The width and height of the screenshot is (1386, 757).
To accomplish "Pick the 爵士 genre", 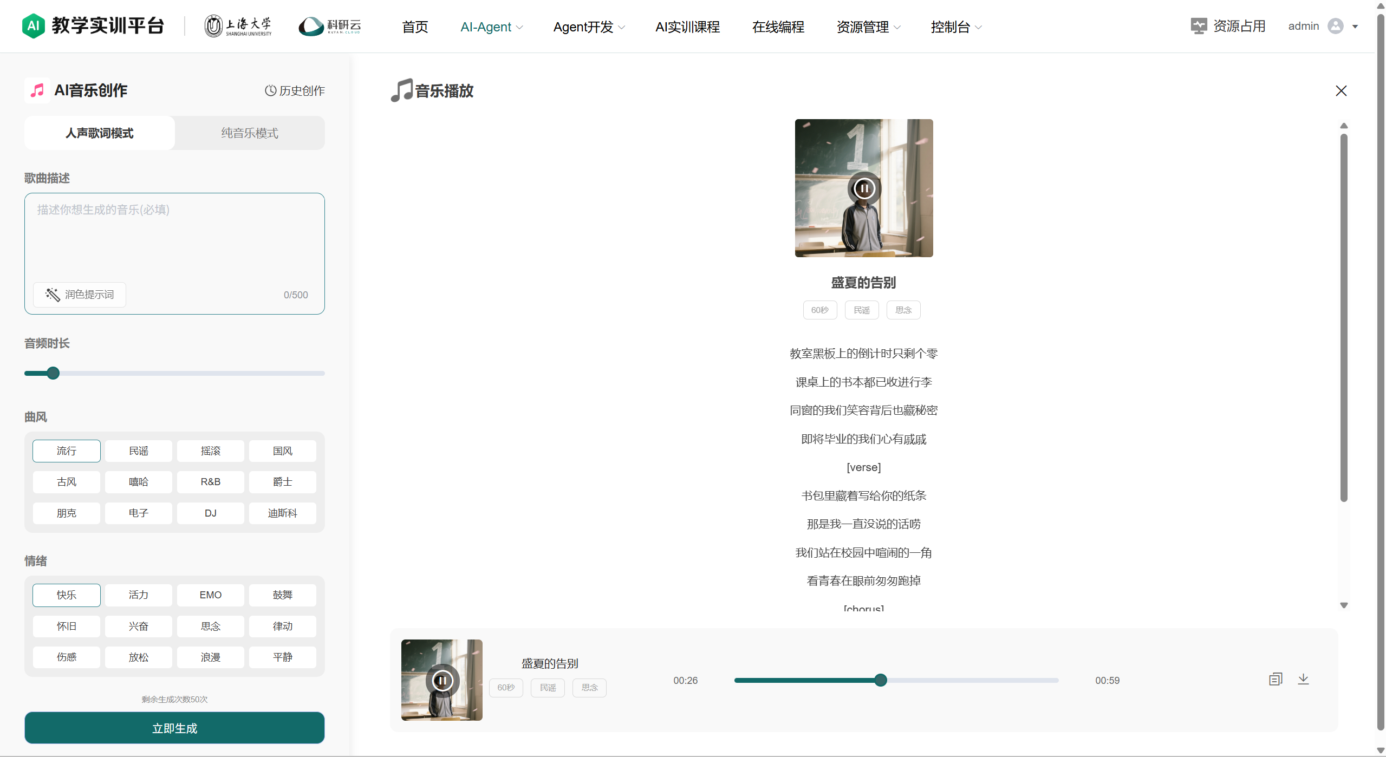I will (283, 482).
